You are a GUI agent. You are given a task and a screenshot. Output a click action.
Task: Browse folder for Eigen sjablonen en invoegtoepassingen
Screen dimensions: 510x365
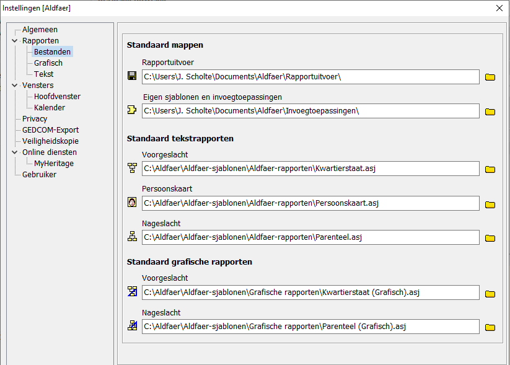coord(490,112)
